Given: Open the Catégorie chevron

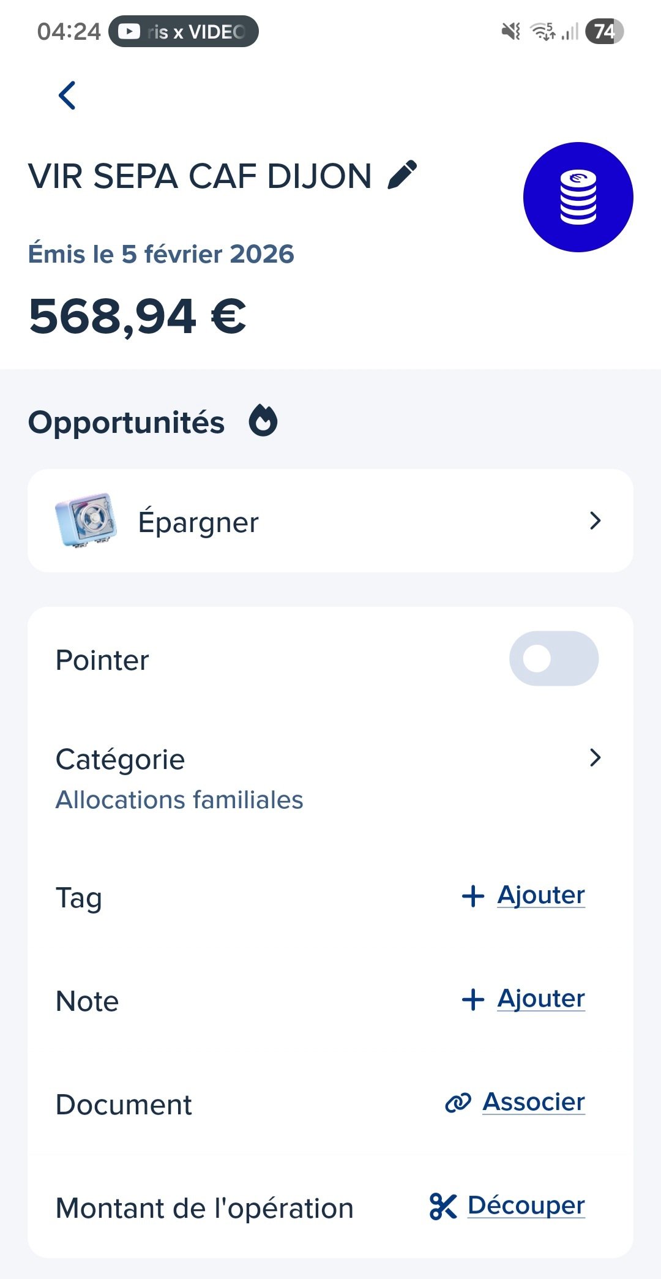Looking at the screenshot, I should point(595,758).
